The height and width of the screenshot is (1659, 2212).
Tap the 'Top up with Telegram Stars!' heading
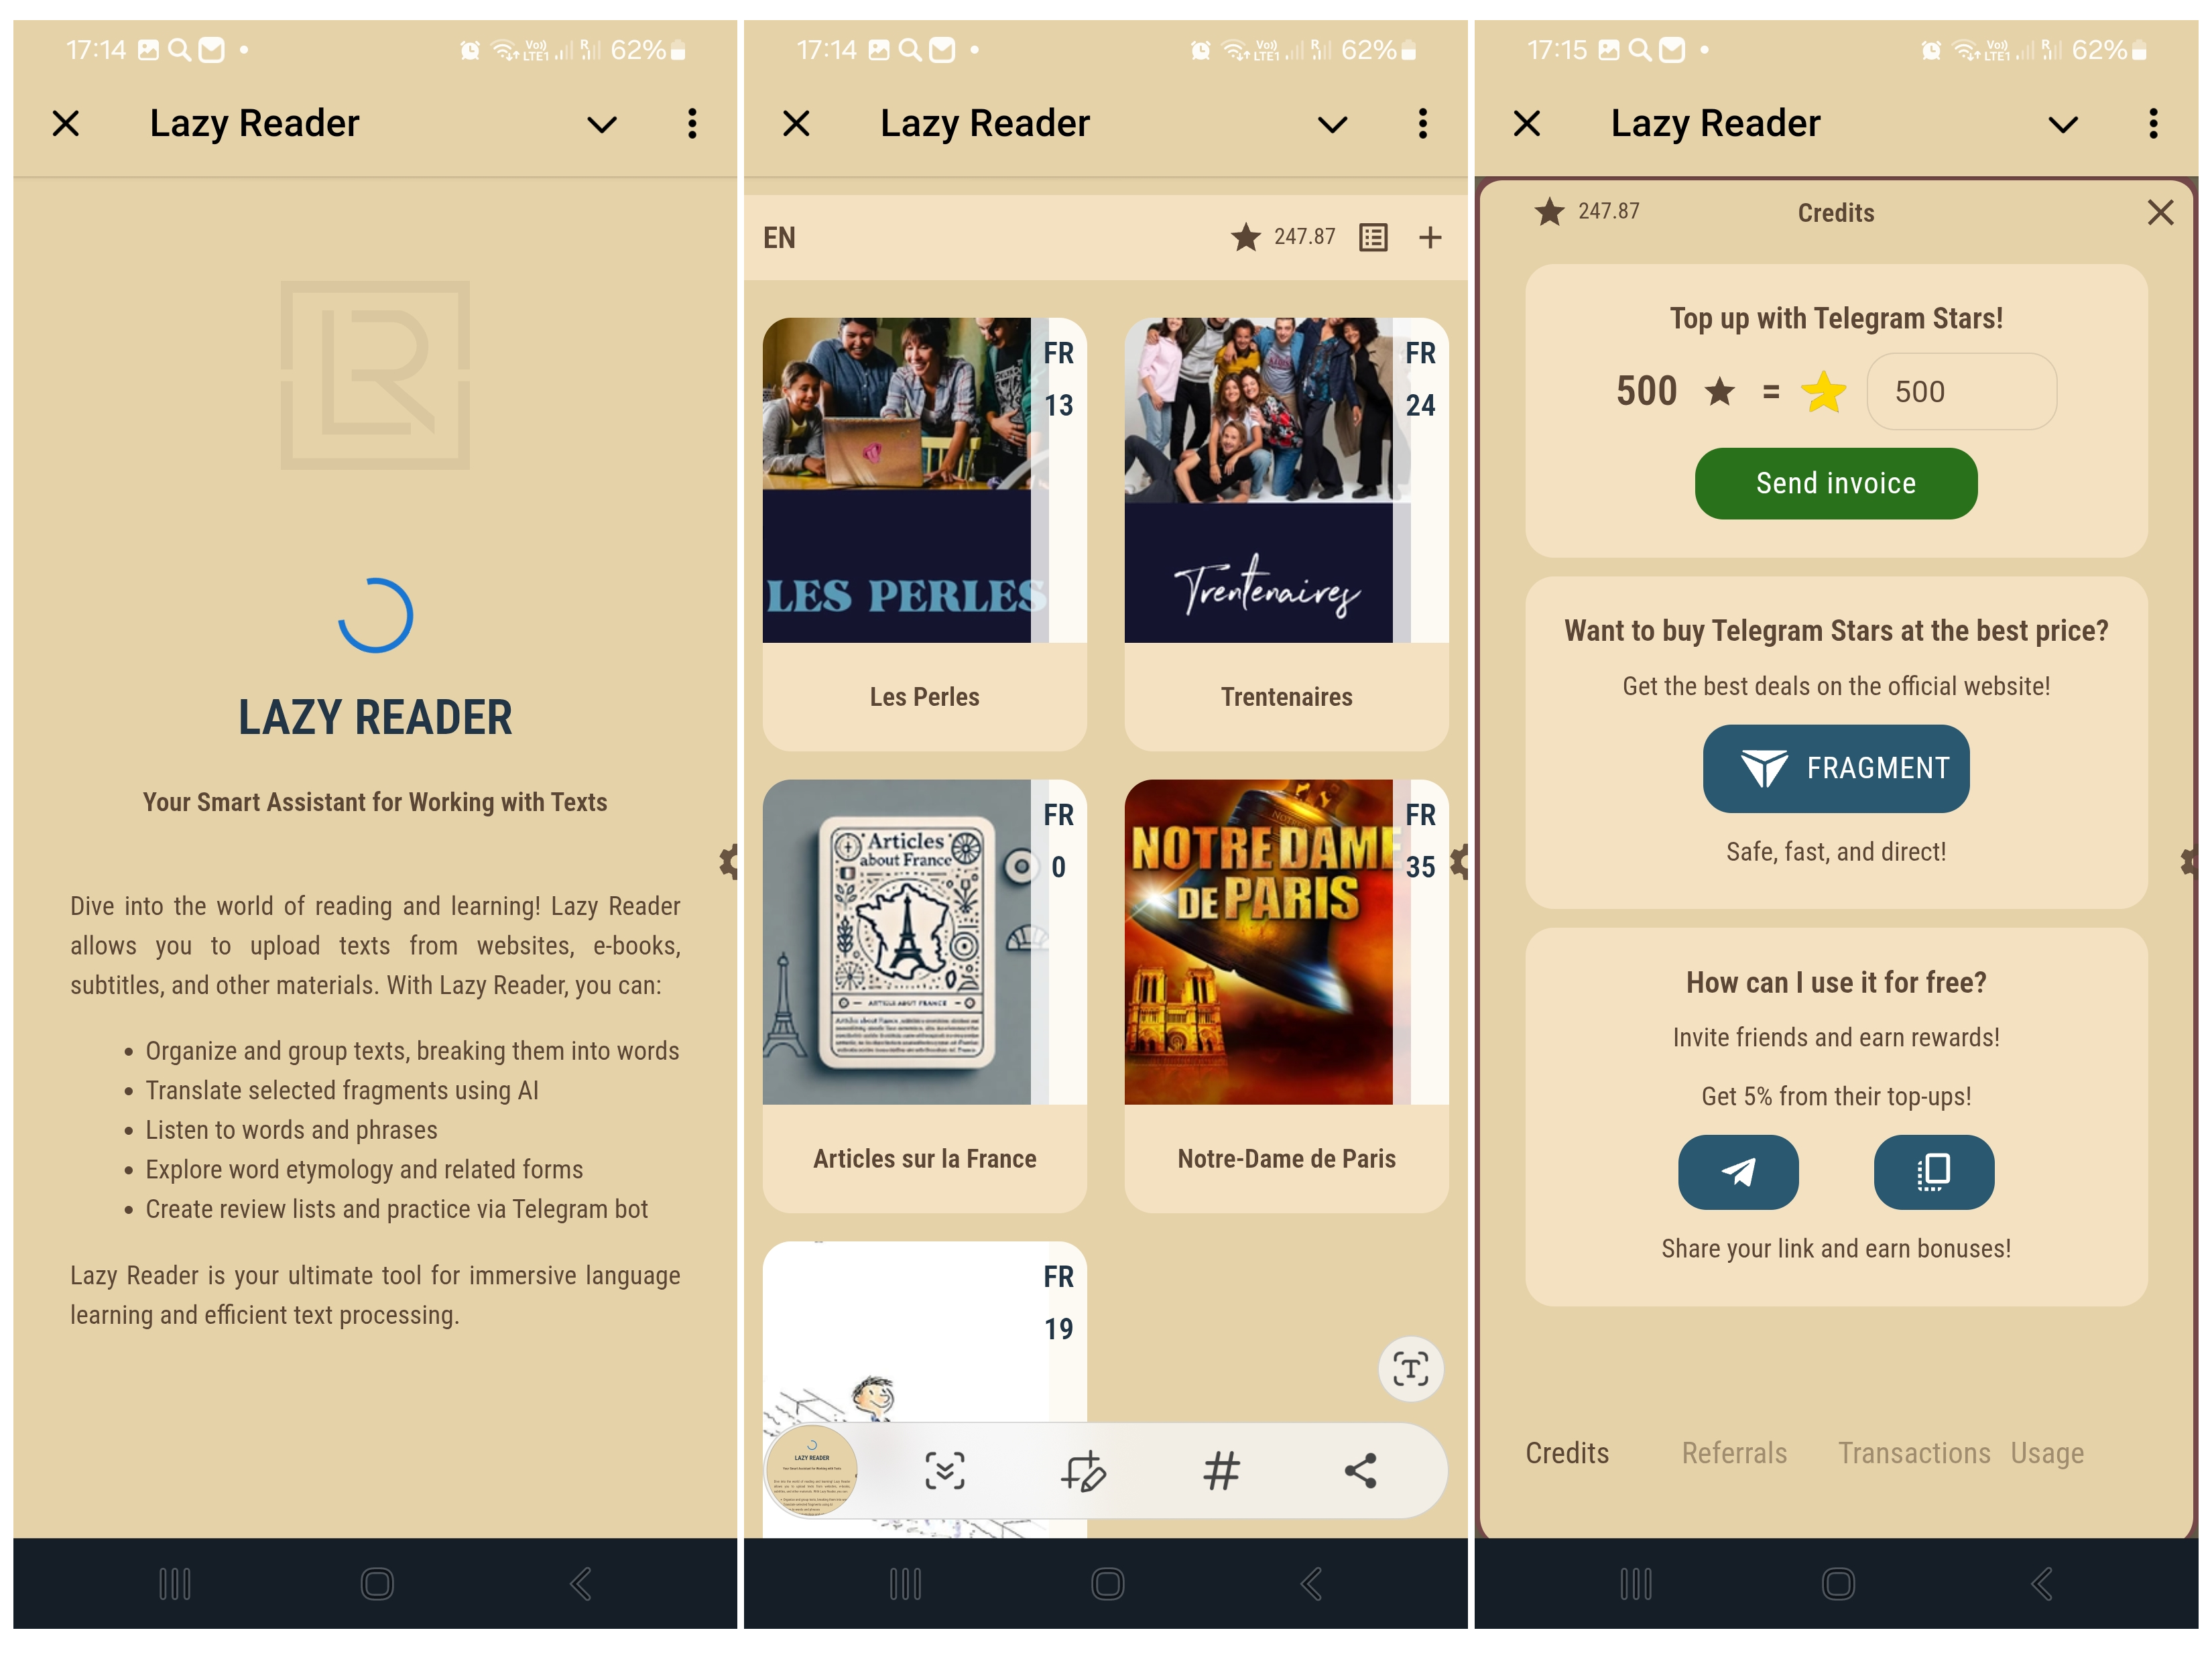click(1836, 318)
